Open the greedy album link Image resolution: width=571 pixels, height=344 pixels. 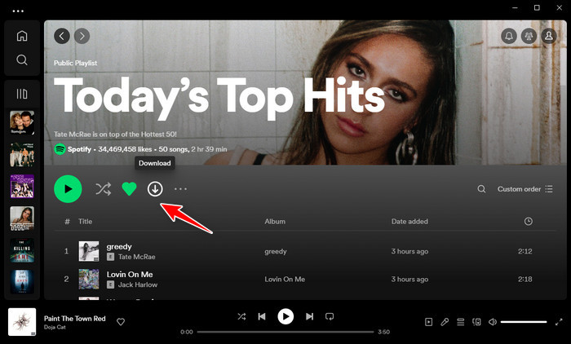[276, 252]
